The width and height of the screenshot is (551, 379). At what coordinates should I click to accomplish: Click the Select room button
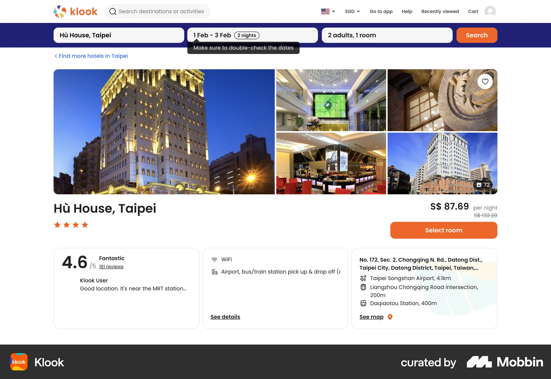tap(444, 230)
